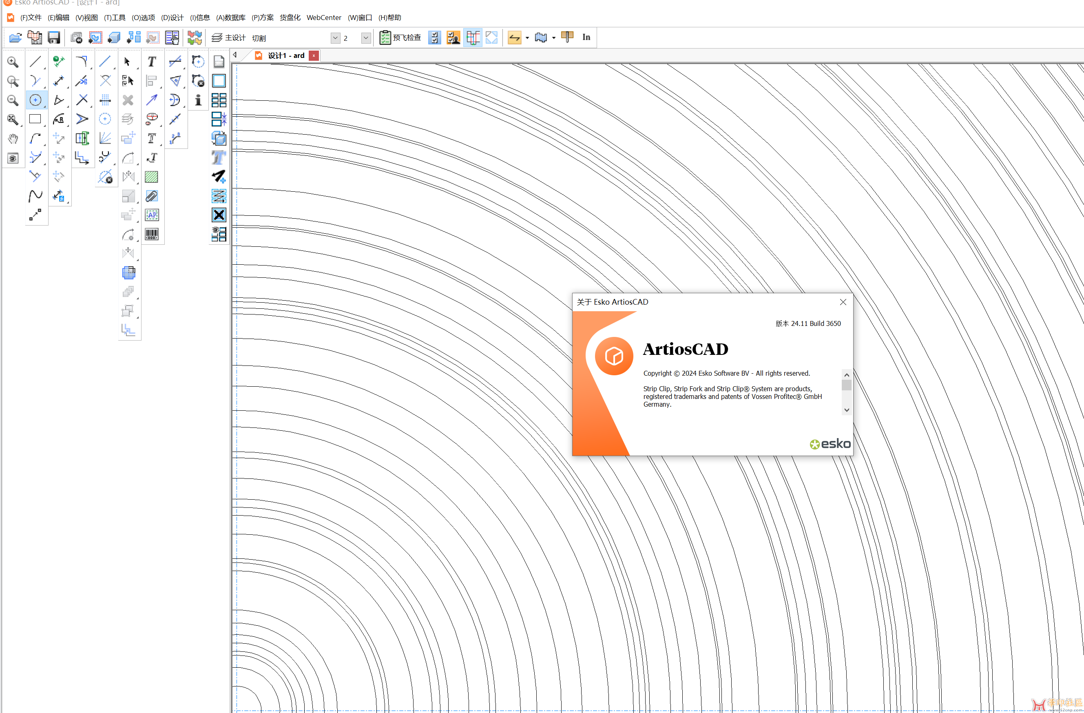The image size is (1084, 713).
Task: Open the (F)文件 menu
Action: click(x=31, y=18)
